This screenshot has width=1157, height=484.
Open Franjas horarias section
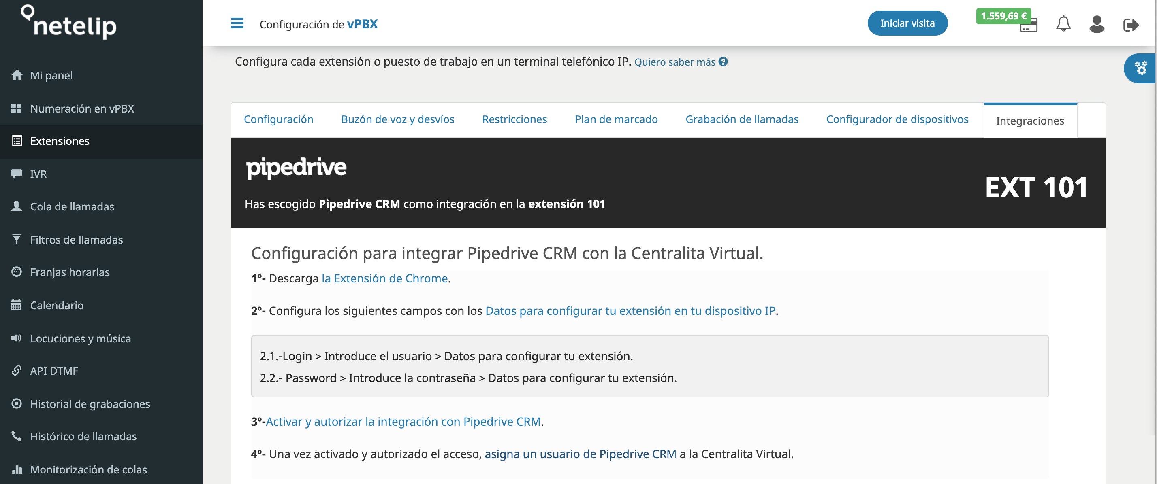[x=101, y=272]
